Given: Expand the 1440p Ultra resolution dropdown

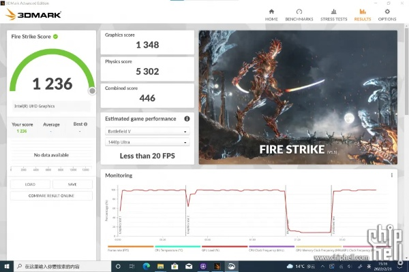Looking at the screenshot, I should coord(147,143).
